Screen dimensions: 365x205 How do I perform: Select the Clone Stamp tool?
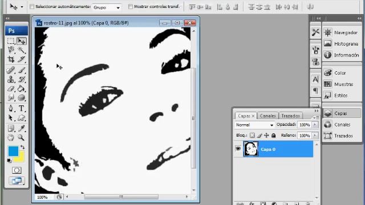(x=11, y=79)
